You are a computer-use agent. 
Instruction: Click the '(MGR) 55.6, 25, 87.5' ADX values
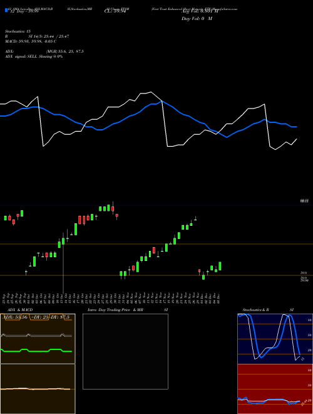tap(65, 51)
